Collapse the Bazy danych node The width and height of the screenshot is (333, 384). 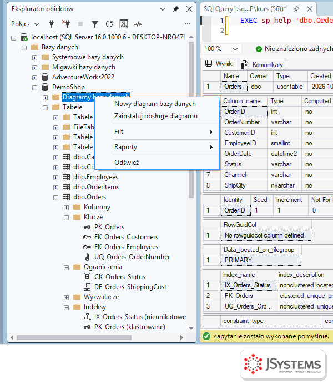point(24,48)
